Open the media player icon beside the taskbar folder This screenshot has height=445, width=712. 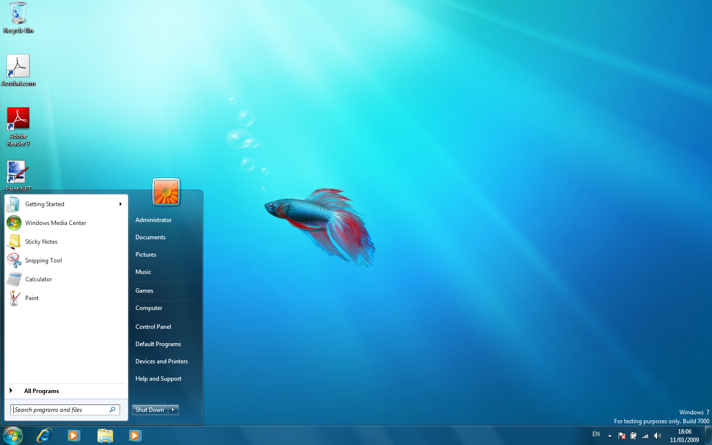point(135,436)
